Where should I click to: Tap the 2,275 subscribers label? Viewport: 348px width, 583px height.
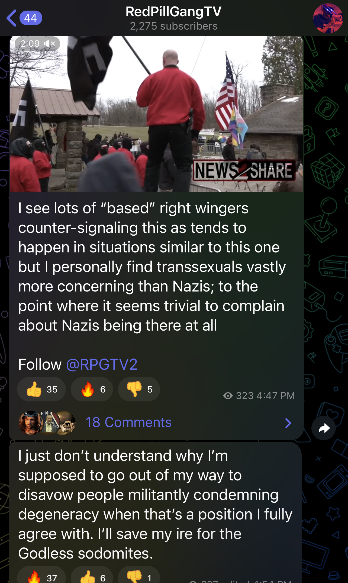[174, 26]
